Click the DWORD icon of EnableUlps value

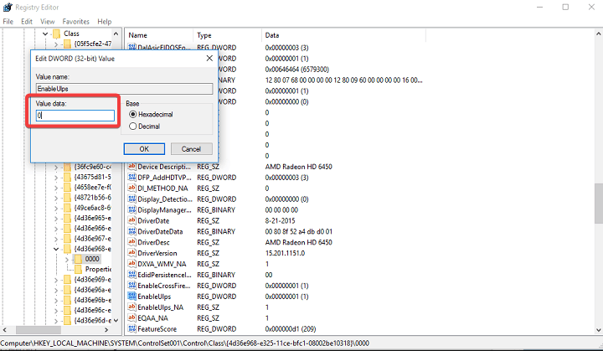point(132,297)
